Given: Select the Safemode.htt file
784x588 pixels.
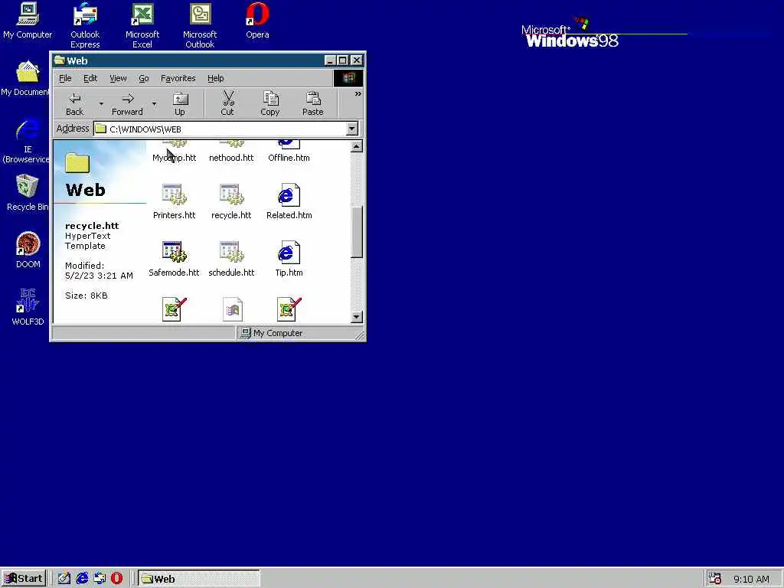Looking at the screenshot, I should [174, 260].
